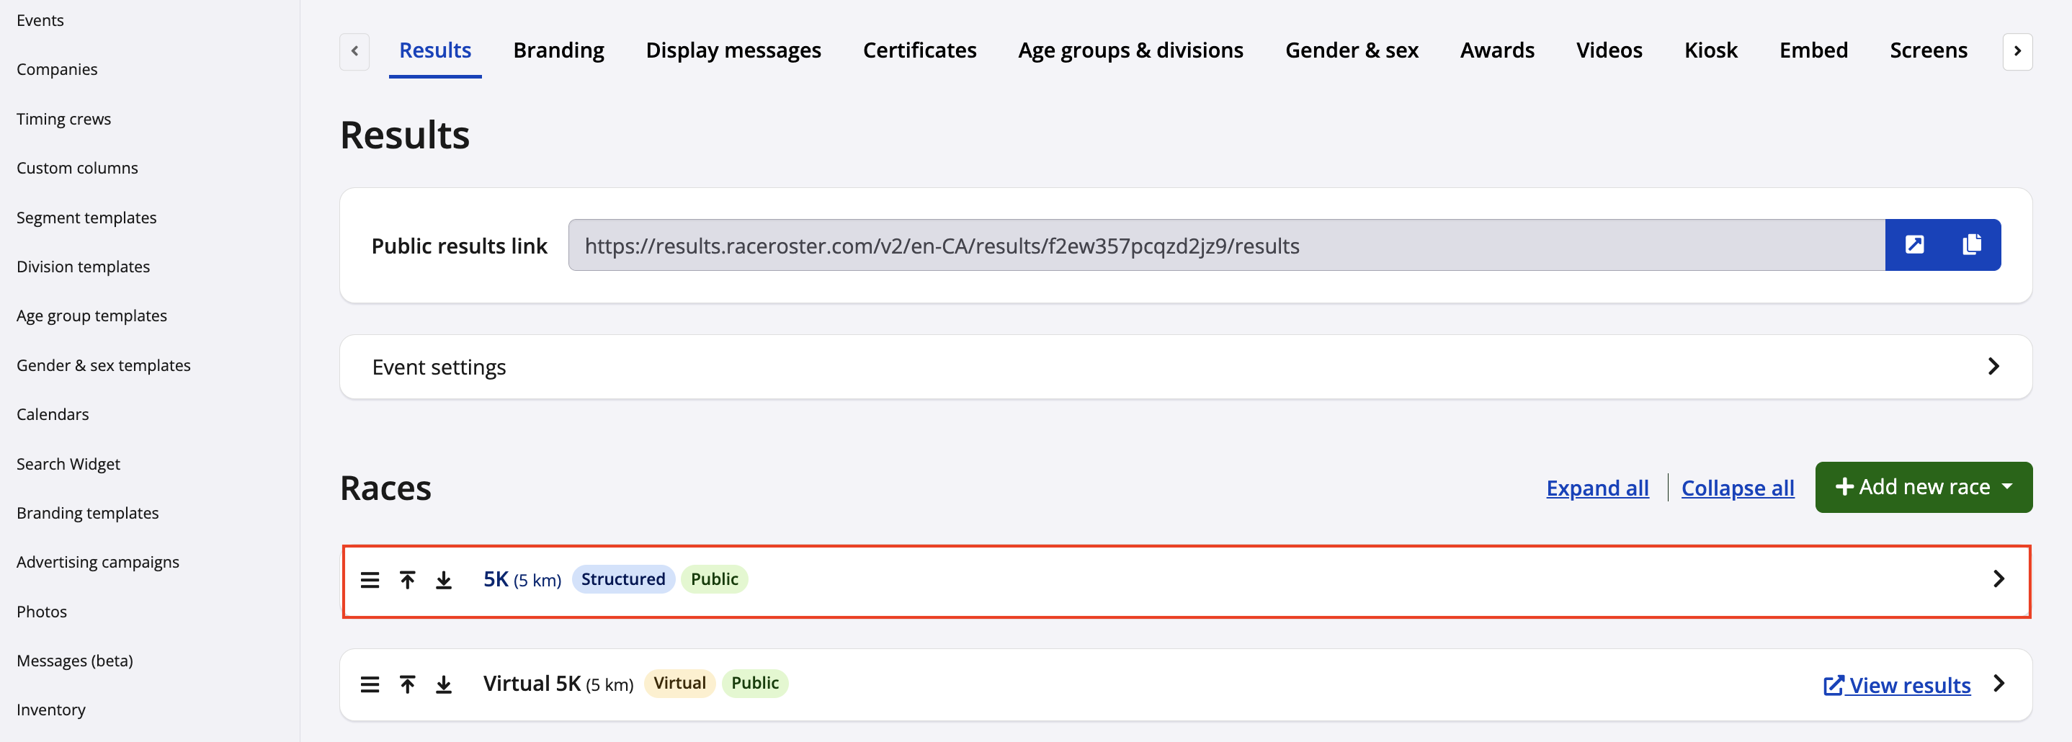Expand the 5K race row chevron
This screenshot has width=2072, height=742.
pyautogui.click(x=1998, y=578)
